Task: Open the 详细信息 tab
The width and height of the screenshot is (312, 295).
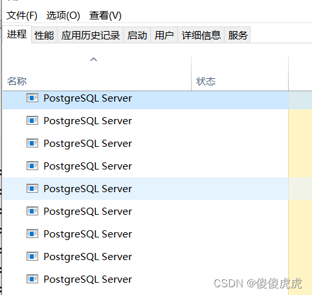Action: pos(201,35)
